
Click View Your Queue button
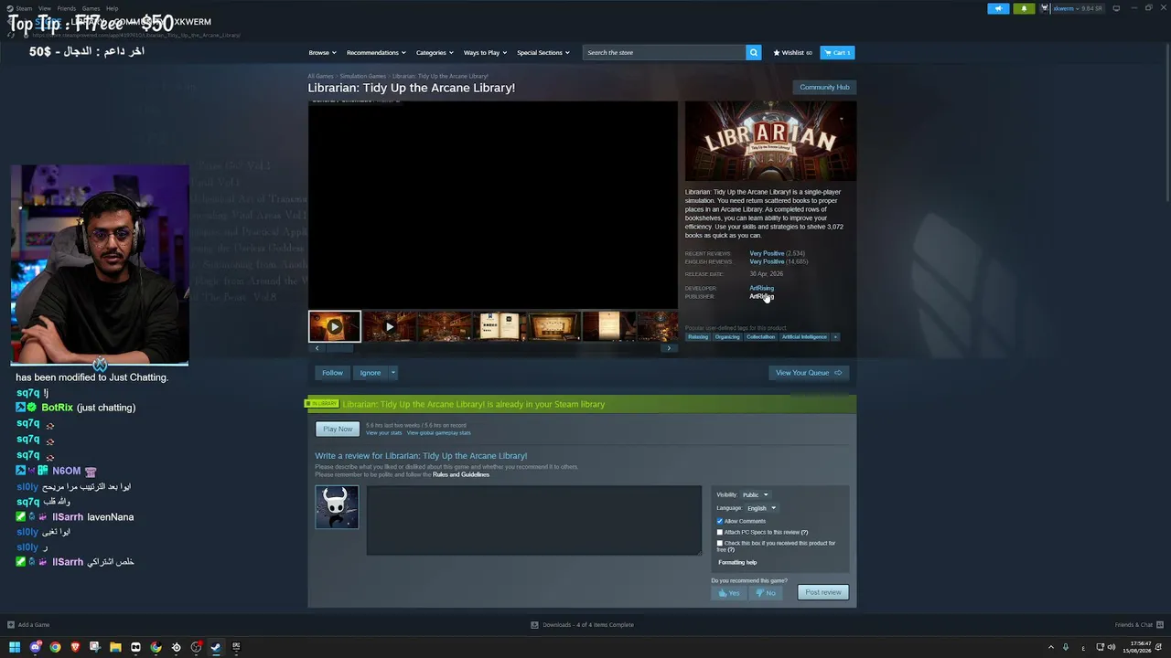(x=809, y=373)
